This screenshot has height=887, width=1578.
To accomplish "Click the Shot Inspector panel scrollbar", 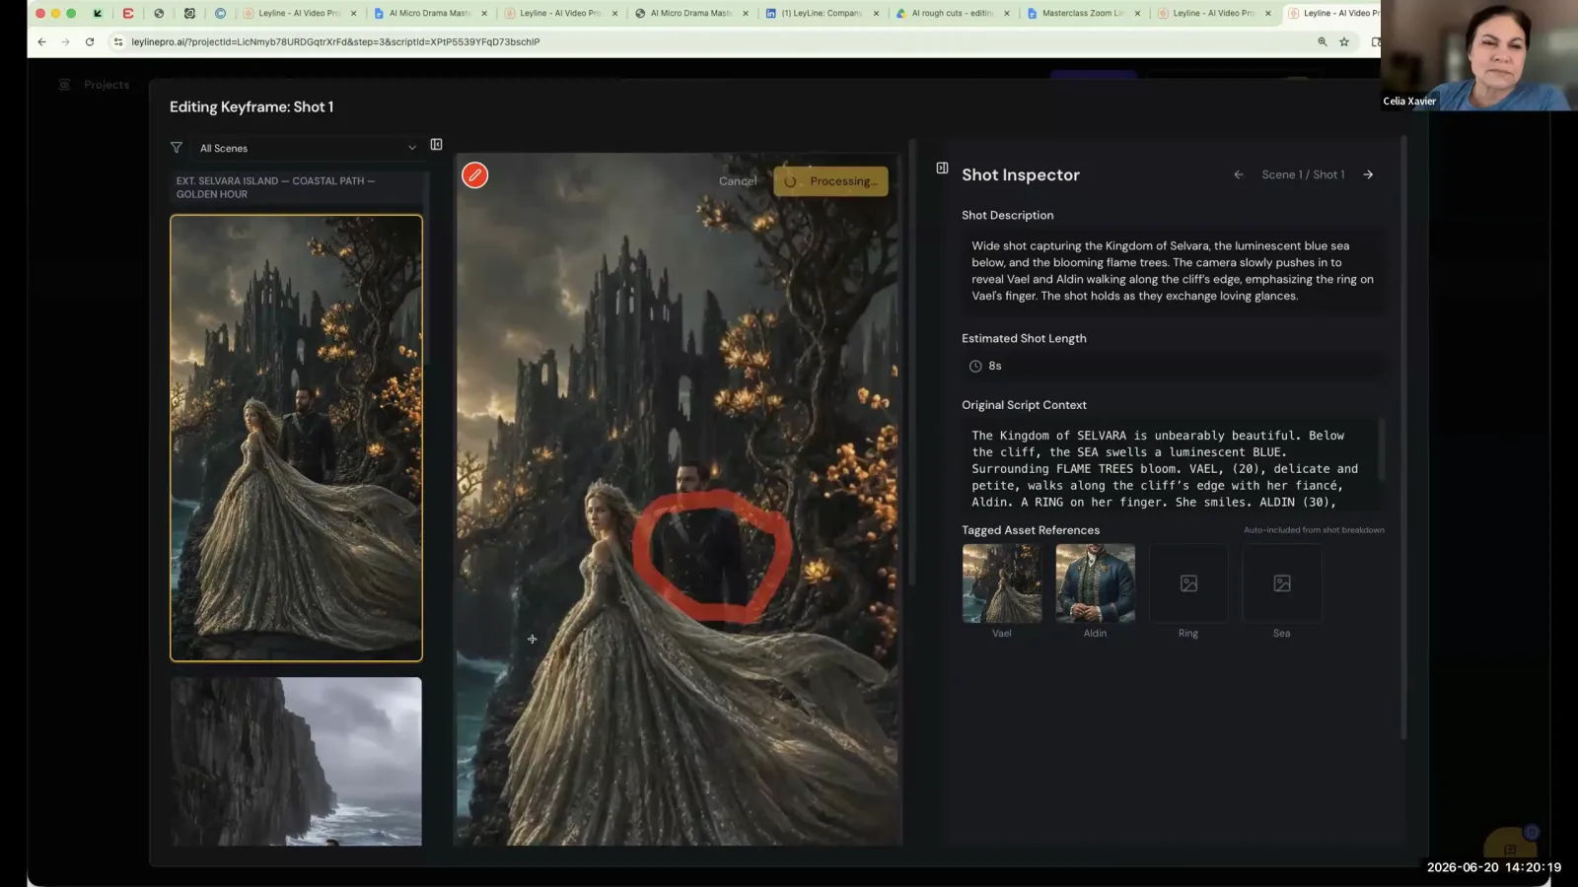I will click(x=1402, y=439).
